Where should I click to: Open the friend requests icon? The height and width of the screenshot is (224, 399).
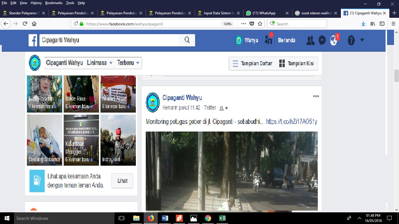click(x=310, y=40)
